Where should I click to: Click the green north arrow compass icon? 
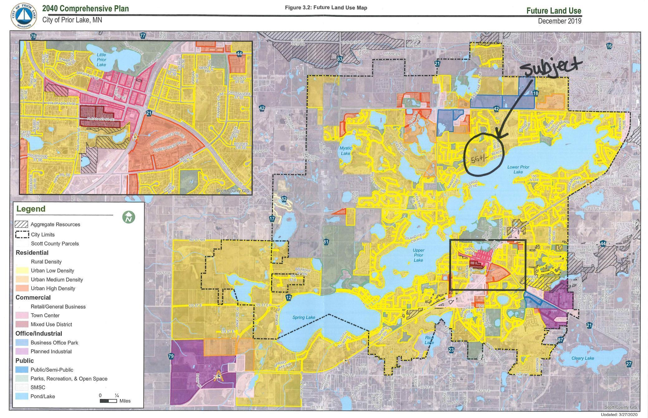[x=128, y=217]
